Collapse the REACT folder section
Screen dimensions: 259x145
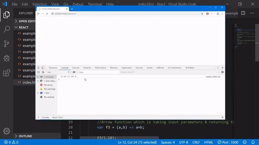click(16, 27)
